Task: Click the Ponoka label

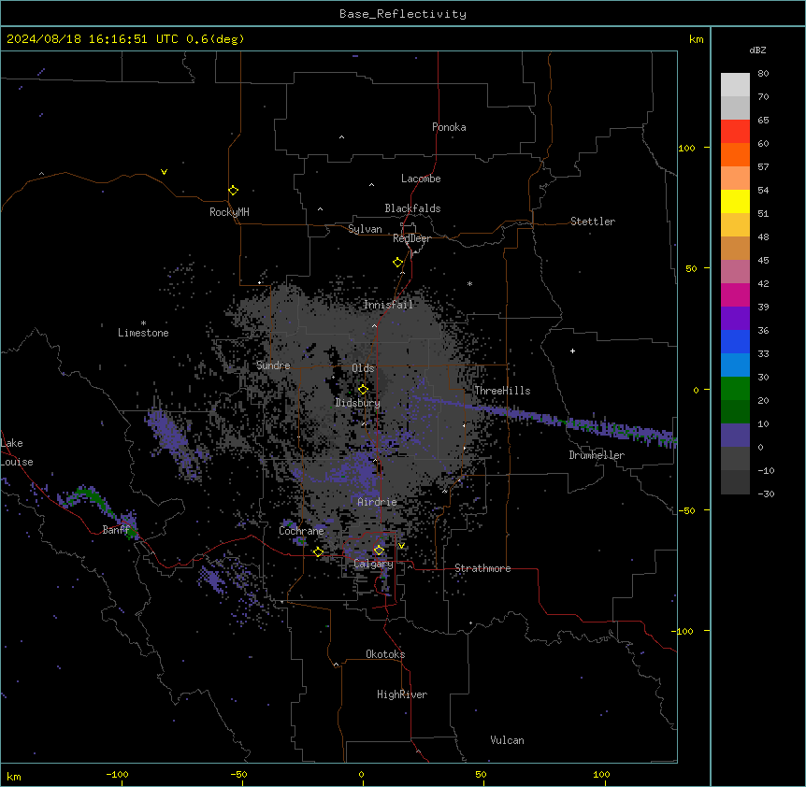Action: point(449,127)
